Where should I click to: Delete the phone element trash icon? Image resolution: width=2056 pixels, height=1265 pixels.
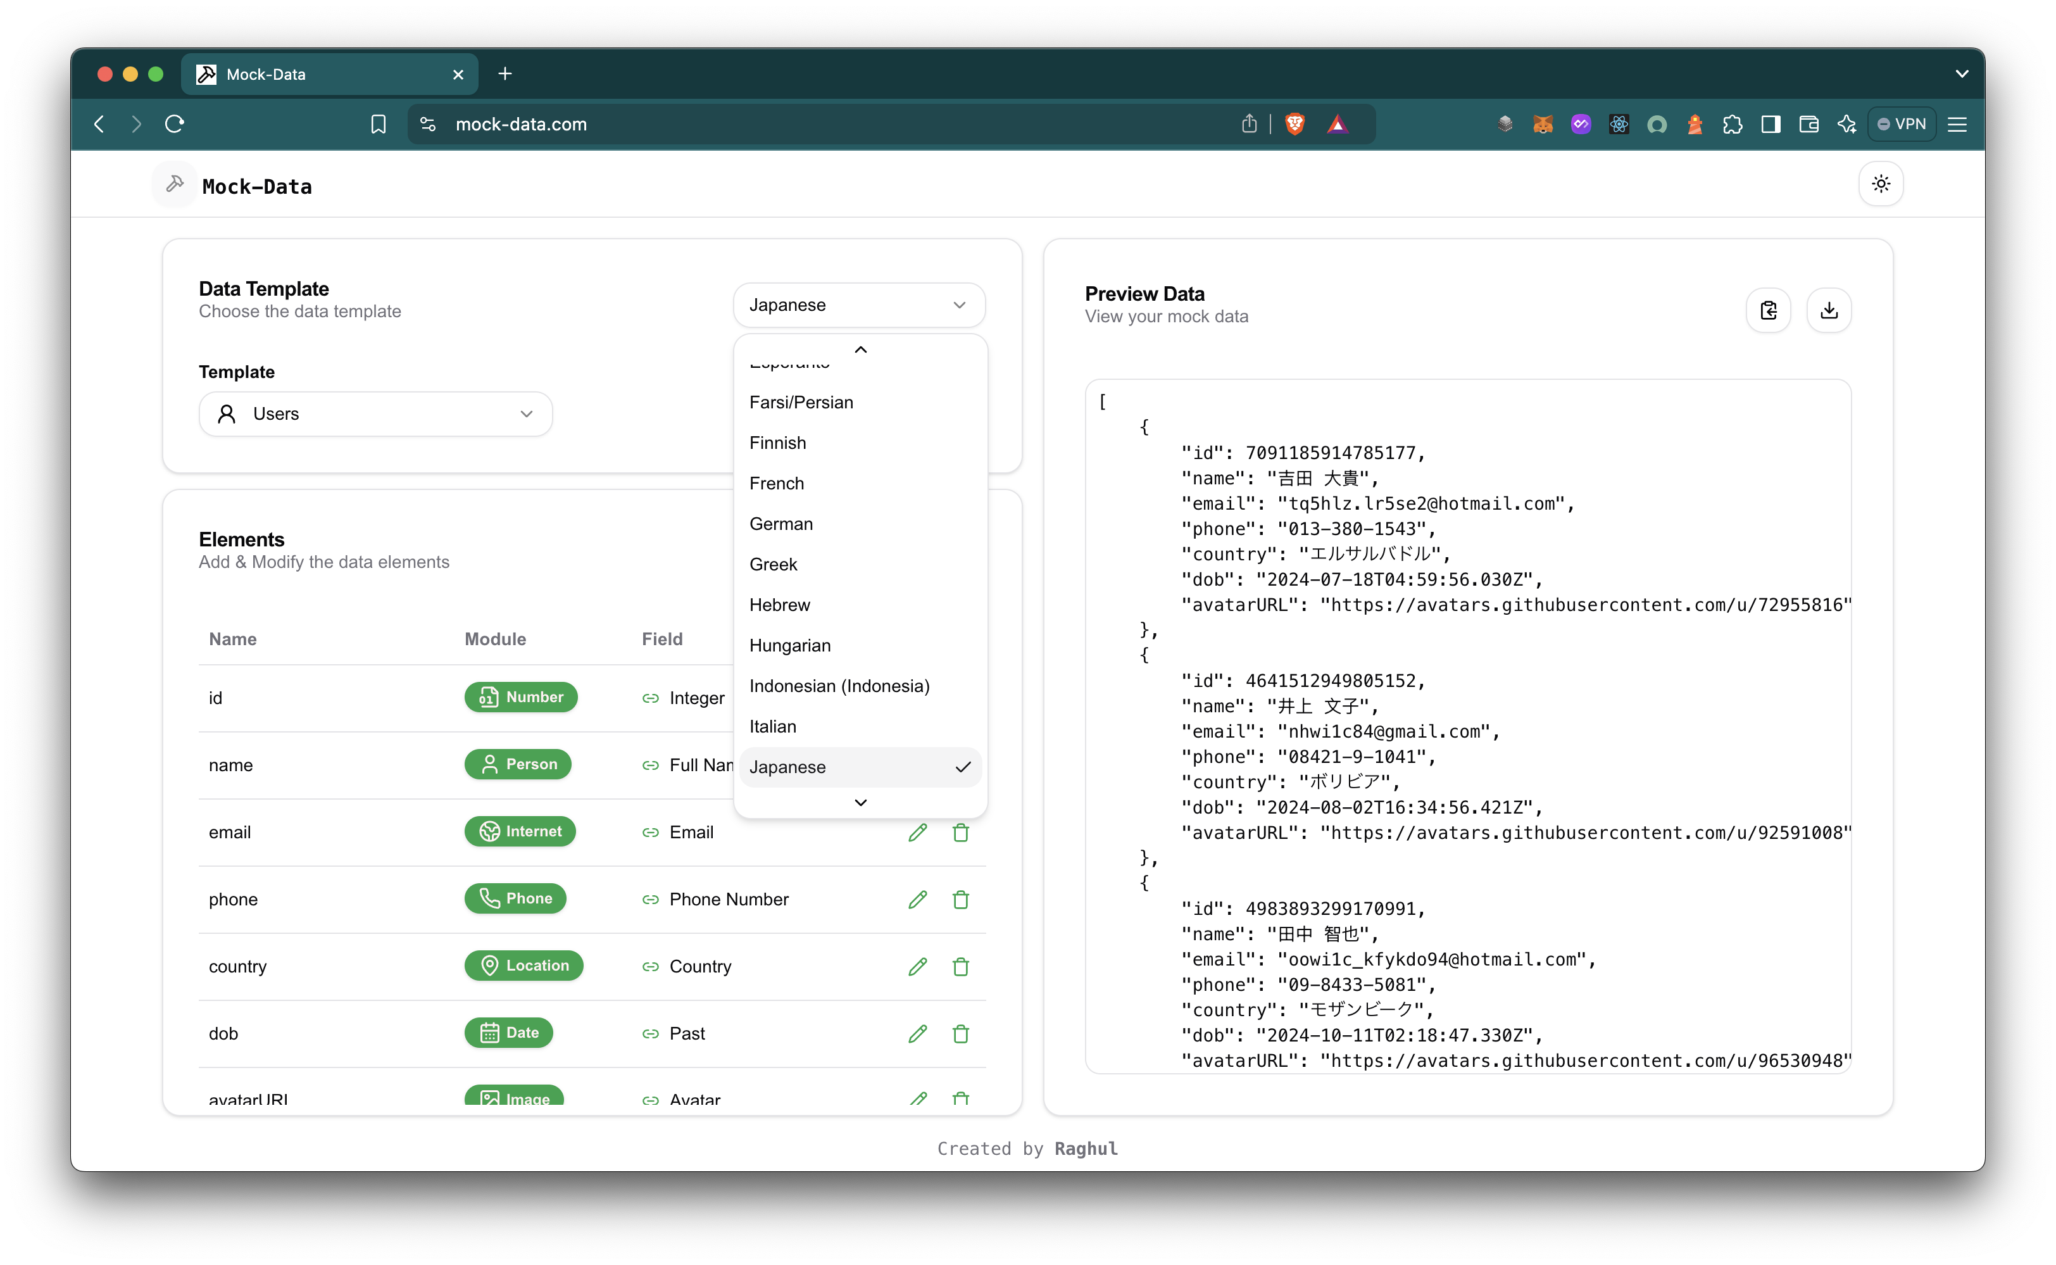[x=960, y=900]
